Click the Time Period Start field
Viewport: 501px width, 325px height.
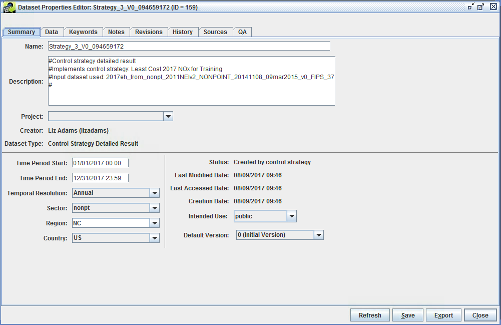click(100, 162)
